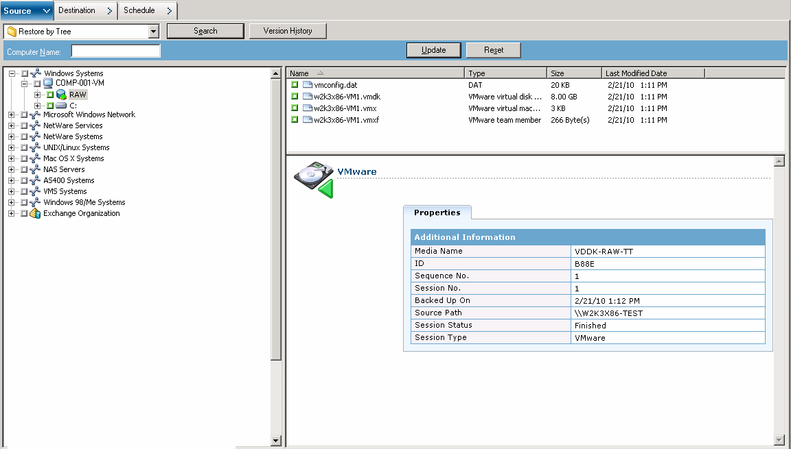791x449 pixels.
Task: Open the Schedule tab
Action: tap(141, 10)
